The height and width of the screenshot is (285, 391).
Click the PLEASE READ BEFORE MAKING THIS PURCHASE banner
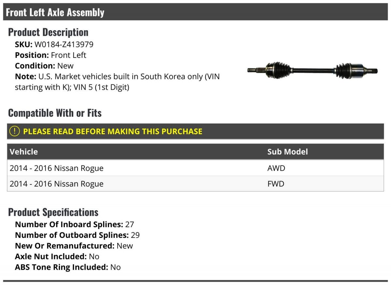tap(195, 131)
